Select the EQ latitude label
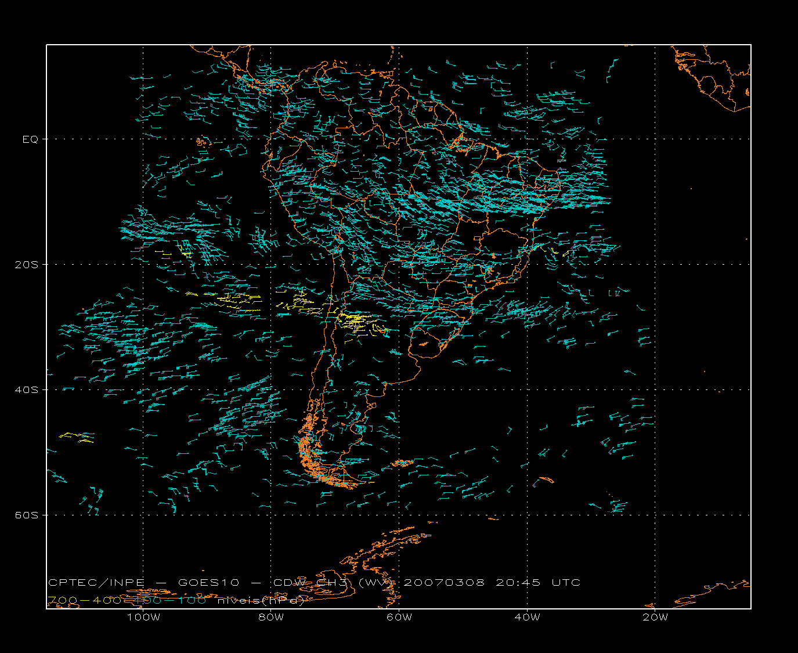 30,139
